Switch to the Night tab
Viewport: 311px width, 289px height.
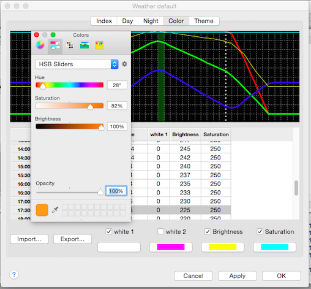(151, 21)
